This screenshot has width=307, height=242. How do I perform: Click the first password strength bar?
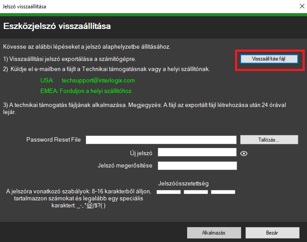coord(169,192)
